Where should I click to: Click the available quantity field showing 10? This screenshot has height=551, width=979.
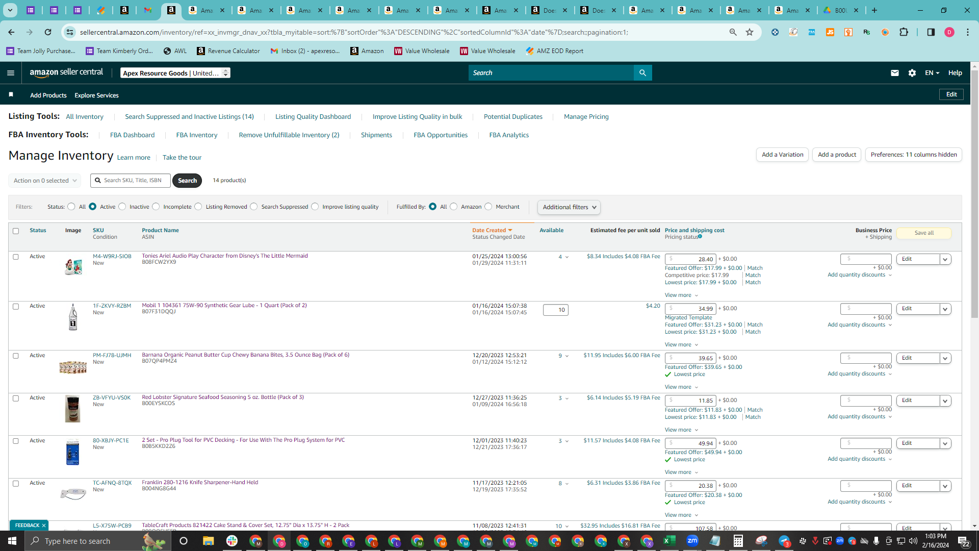coord(556,310)
